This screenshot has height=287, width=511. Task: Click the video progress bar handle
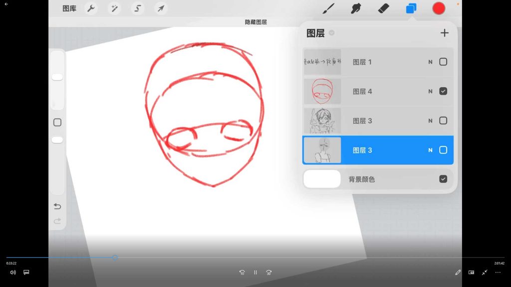[x=115, y=258]
